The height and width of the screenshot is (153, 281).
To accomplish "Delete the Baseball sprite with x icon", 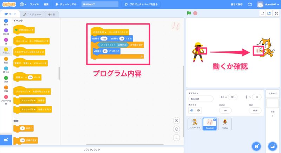I will (x=214, y=119).
